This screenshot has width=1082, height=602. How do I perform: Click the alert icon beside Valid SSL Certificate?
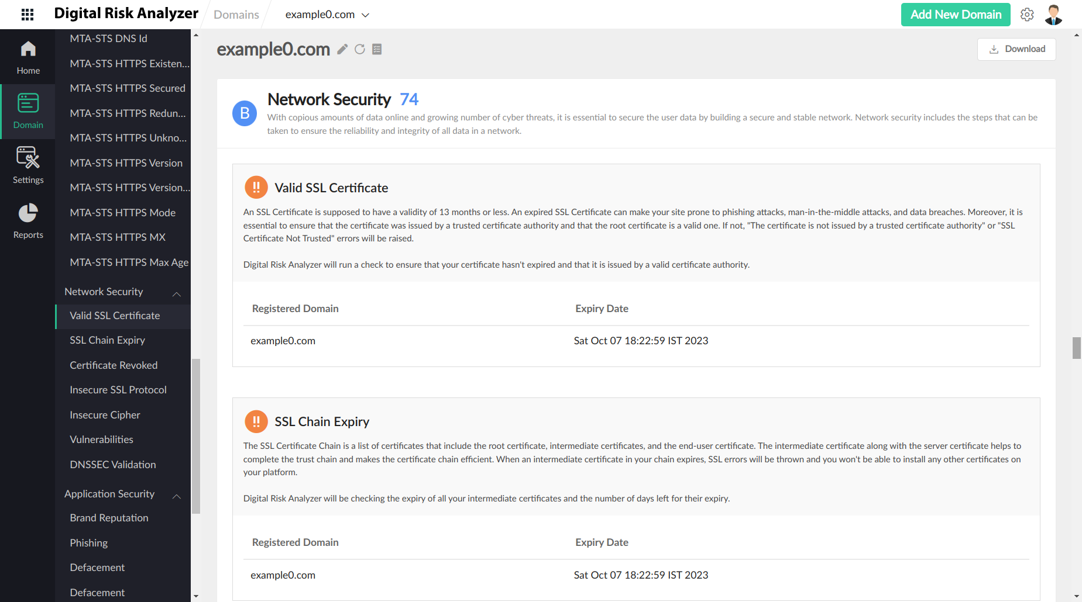tap(256, 187)
